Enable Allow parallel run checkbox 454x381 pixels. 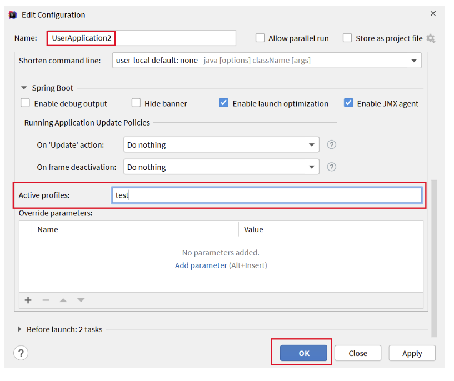[260, 38]
